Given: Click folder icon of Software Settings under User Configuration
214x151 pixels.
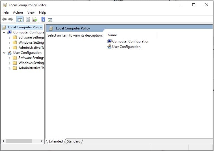Looking at the screenshot, I should click(15, 58).
